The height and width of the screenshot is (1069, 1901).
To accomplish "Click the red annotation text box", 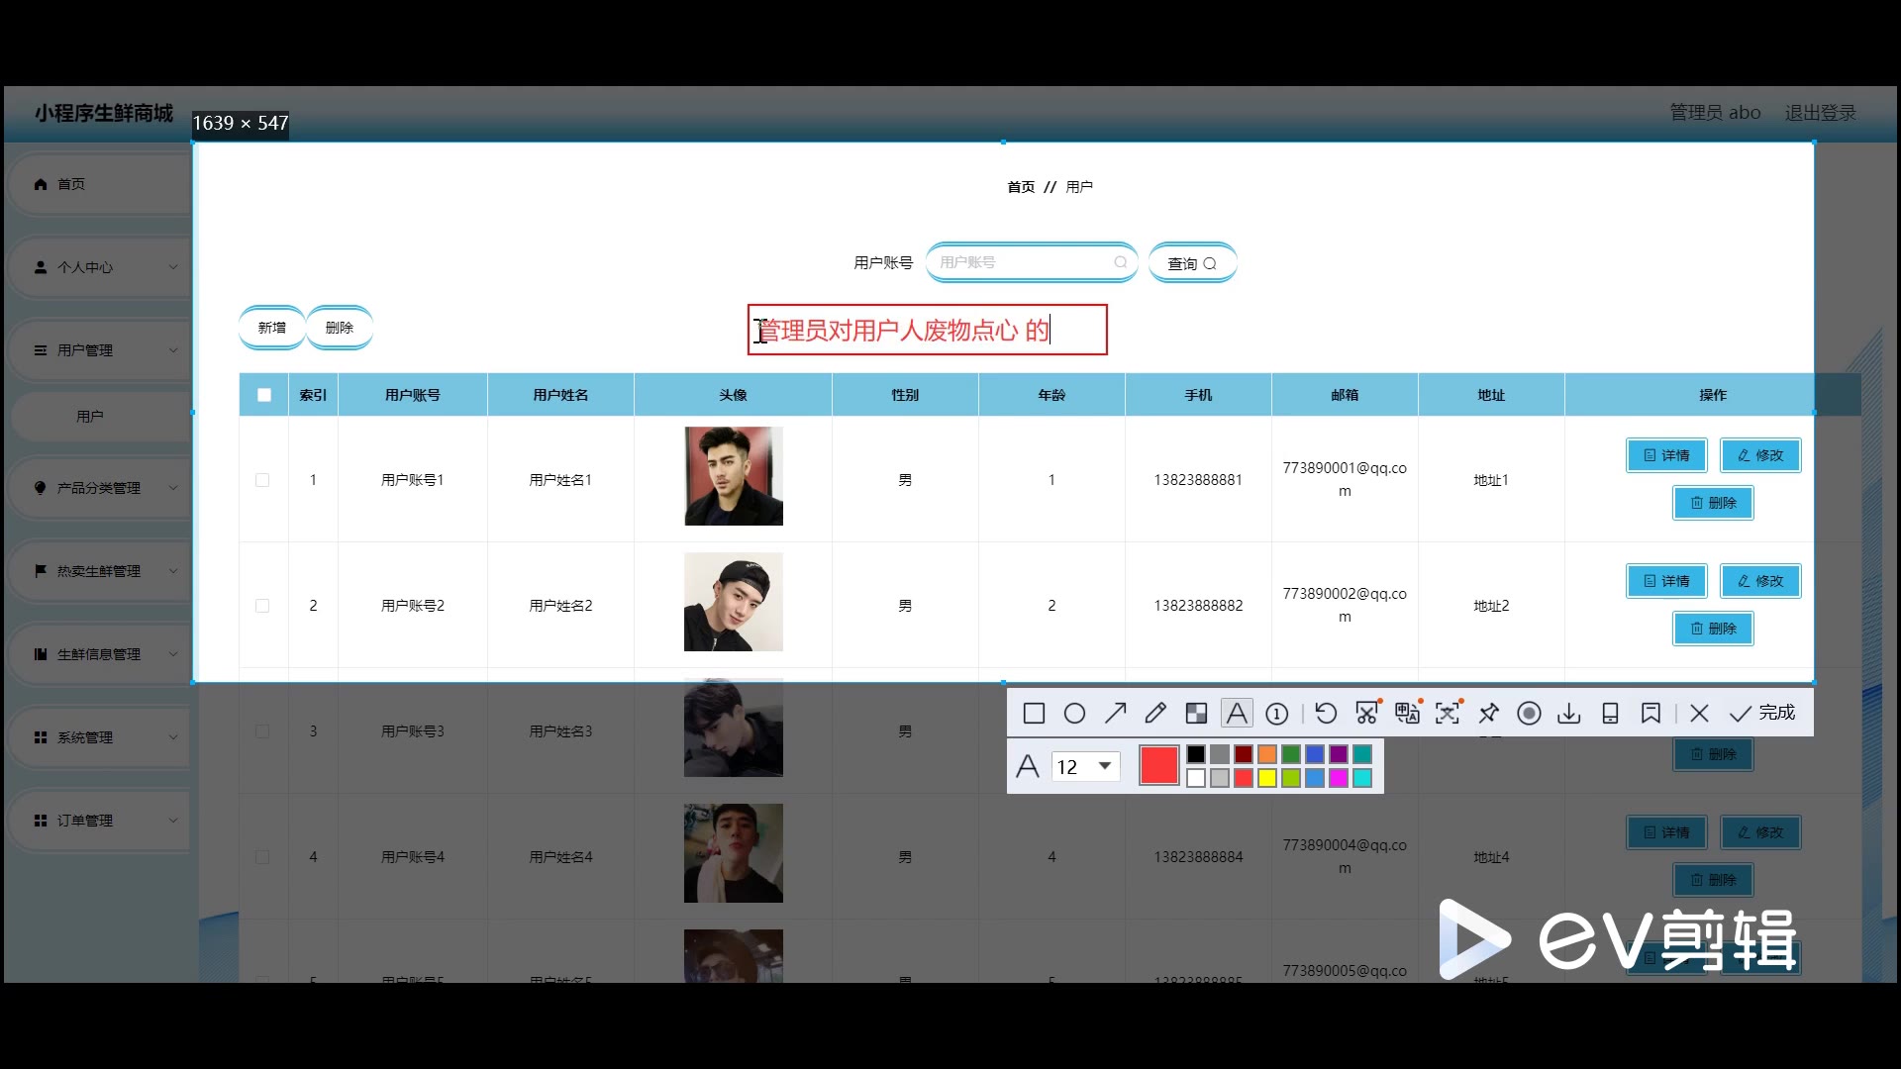I will tap(927, 330).
